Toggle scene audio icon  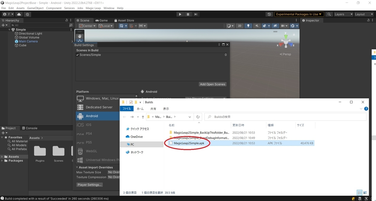pos(257,26)
